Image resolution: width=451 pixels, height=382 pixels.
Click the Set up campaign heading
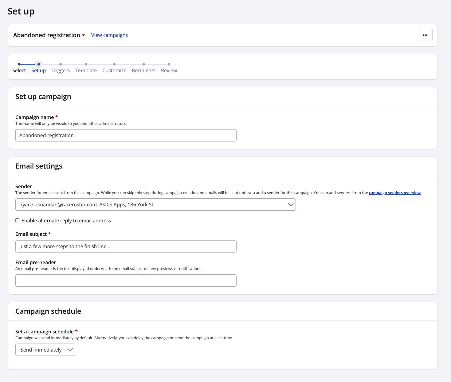(x=43, y=97)
